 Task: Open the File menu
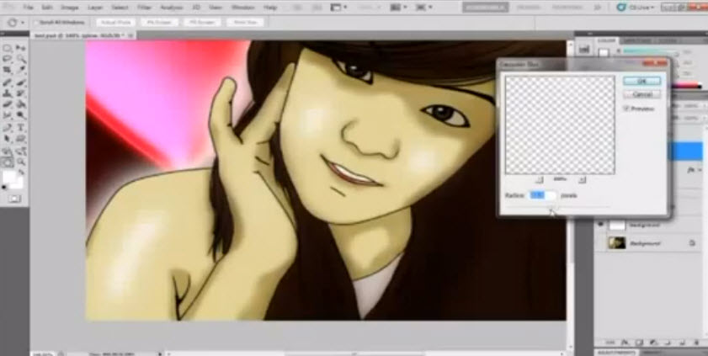coord(28,8)
